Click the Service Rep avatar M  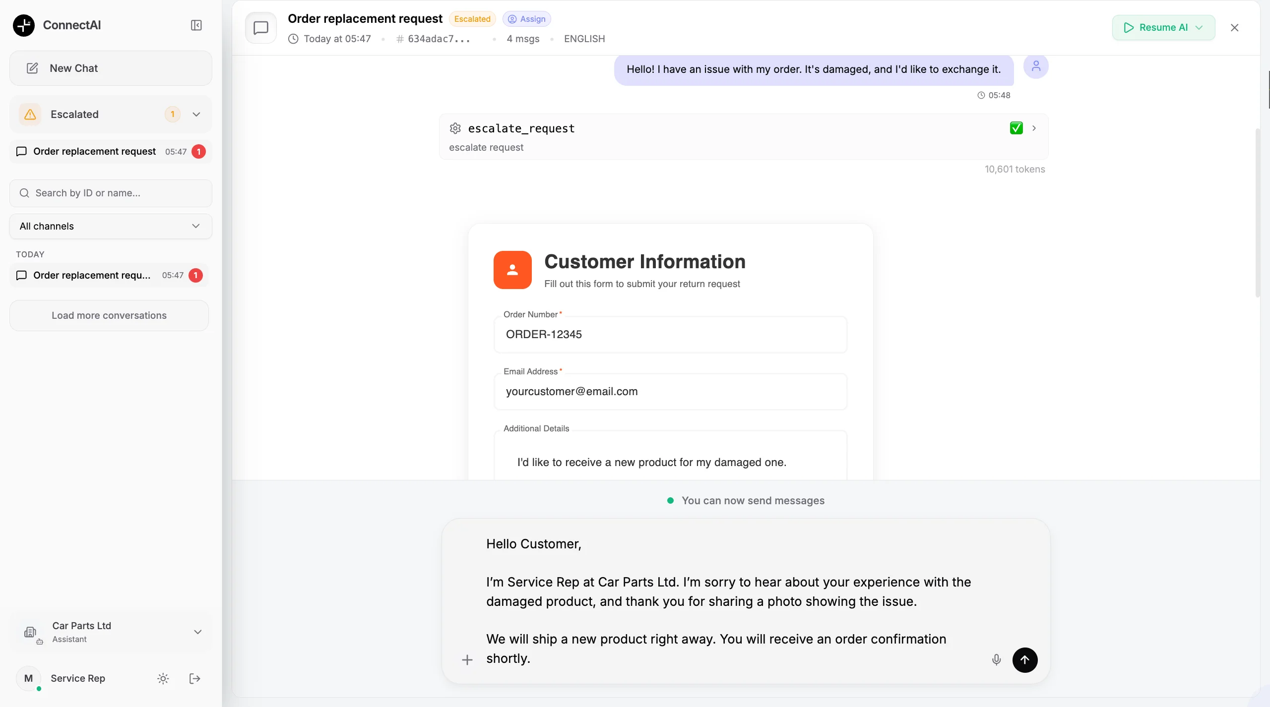pyautogui.click(x=29, y=678)
